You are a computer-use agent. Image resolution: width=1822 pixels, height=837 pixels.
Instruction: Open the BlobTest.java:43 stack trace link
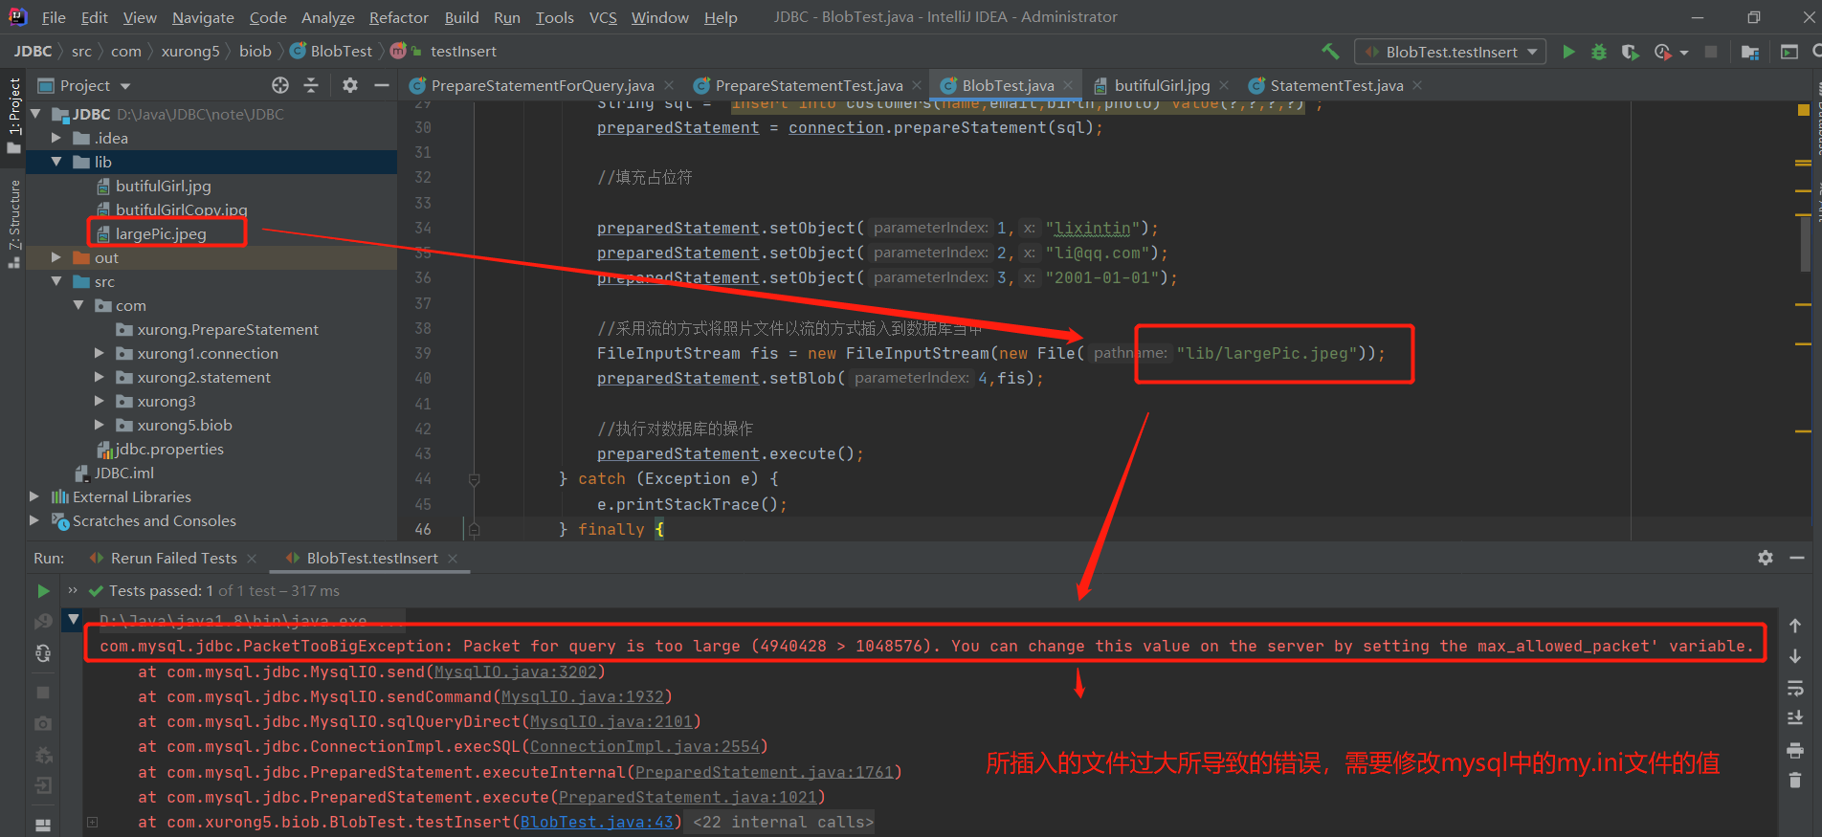[x=597, y=822]
